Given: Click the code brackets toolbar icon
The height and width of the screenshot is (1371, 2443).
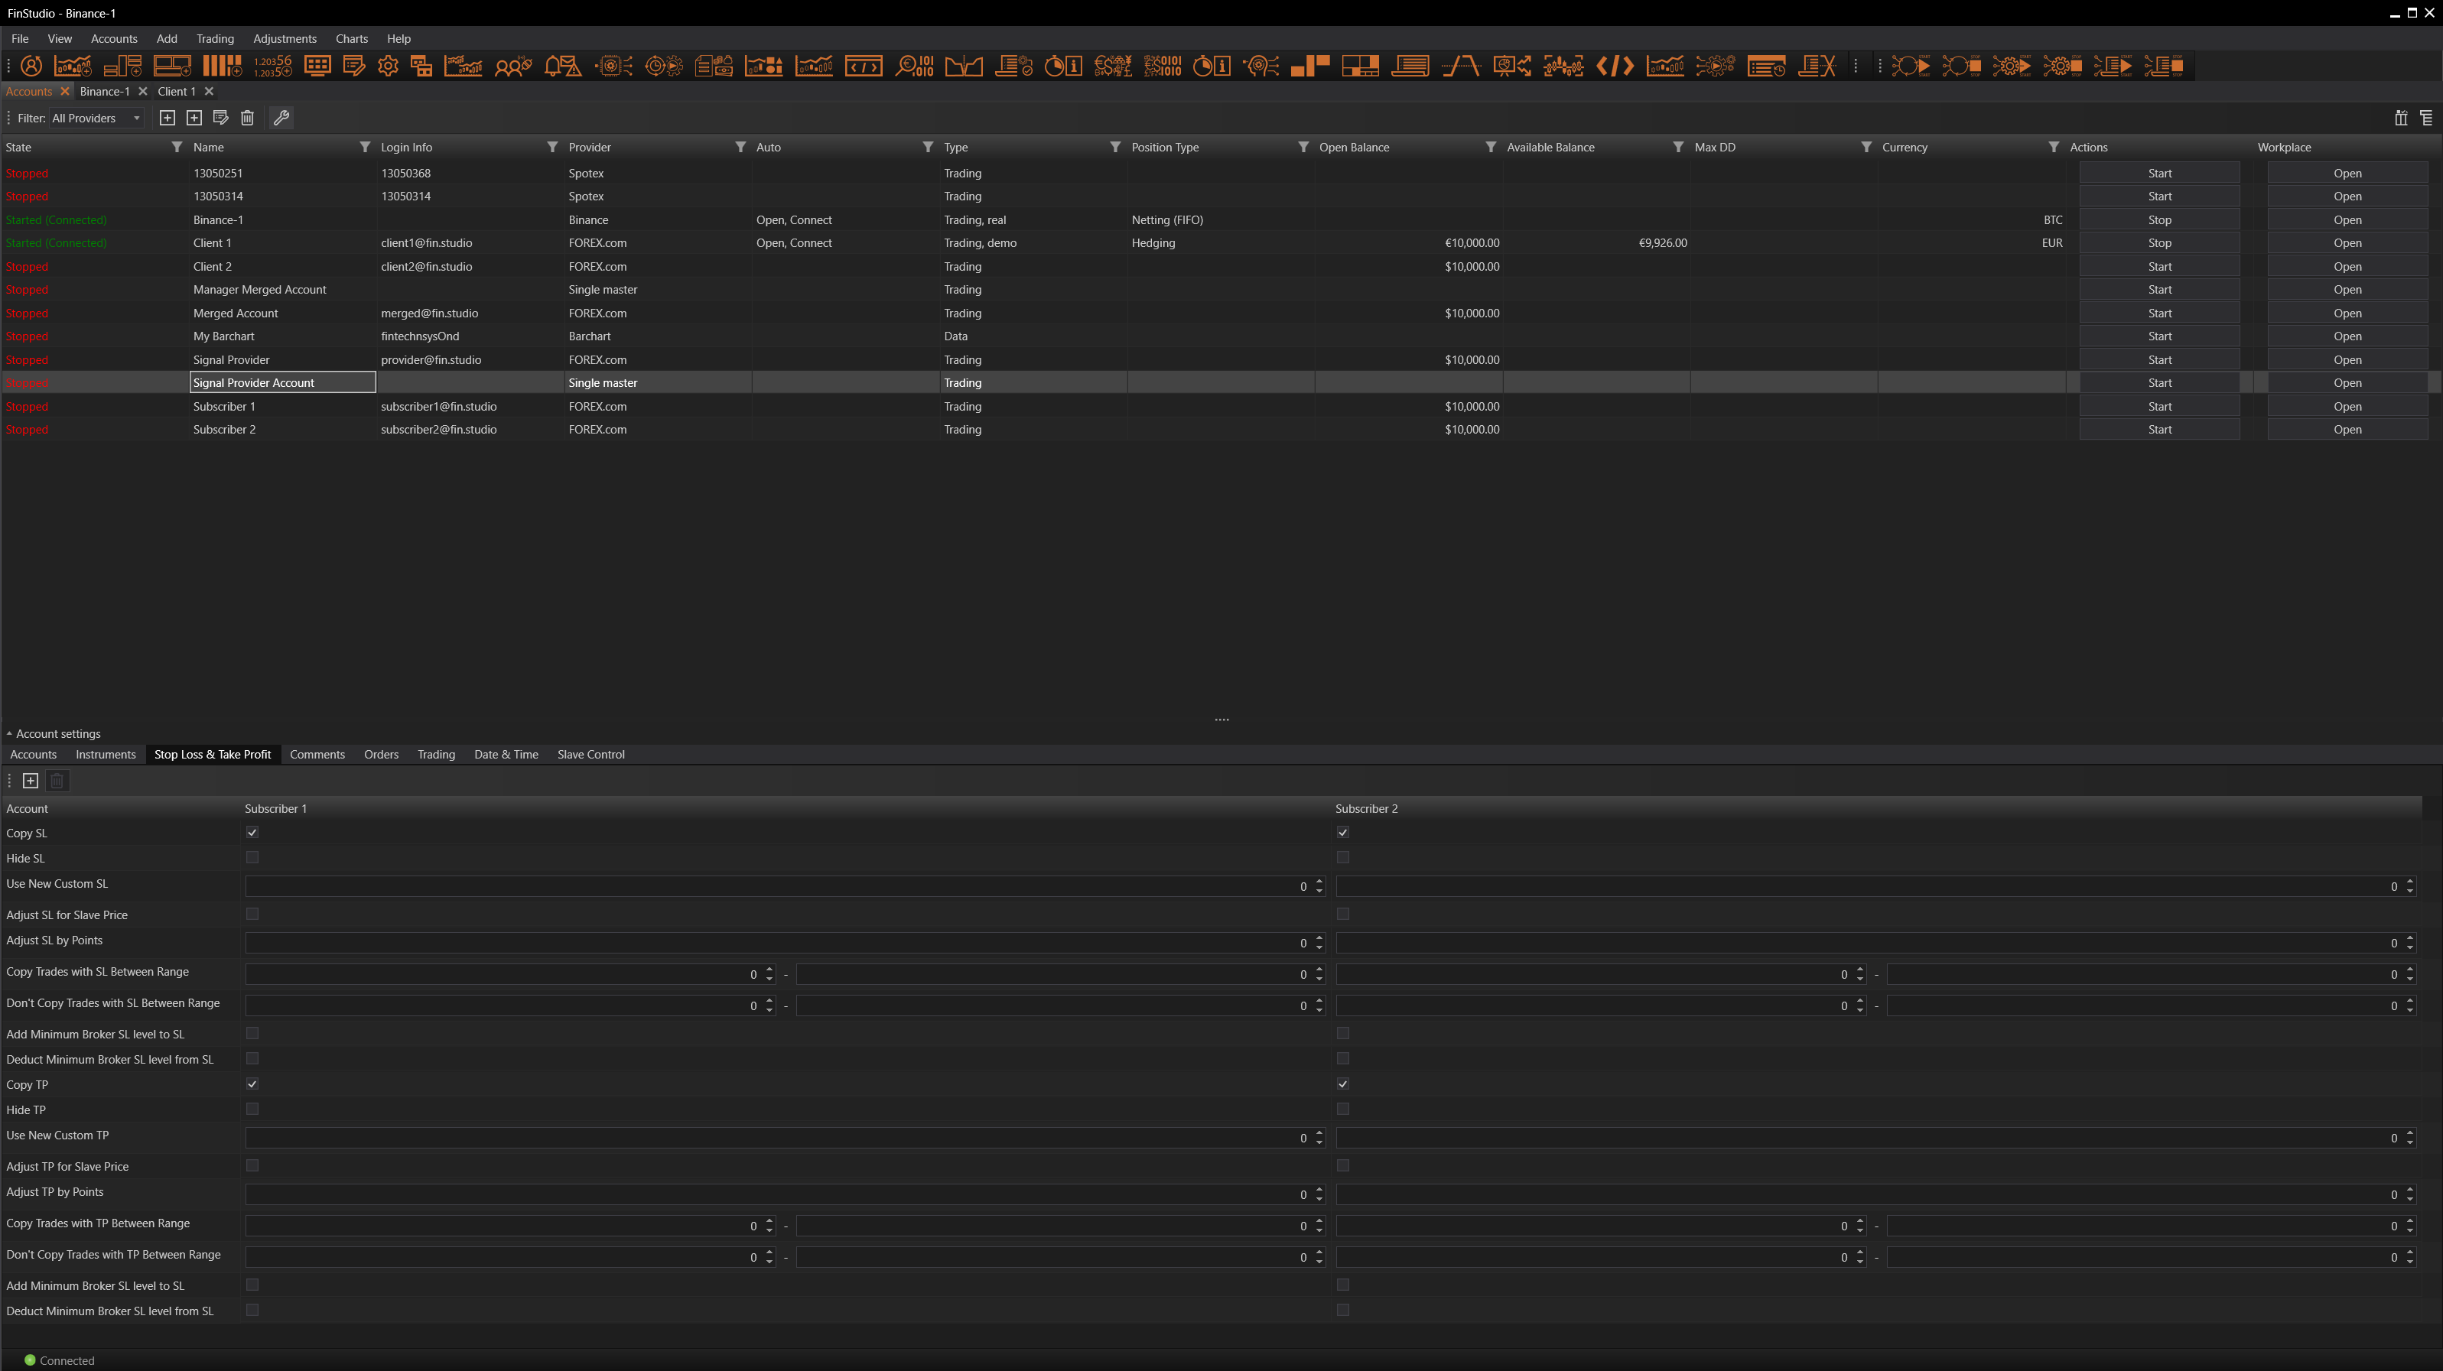Looking at the screenshot, I should coord(1614,66).
